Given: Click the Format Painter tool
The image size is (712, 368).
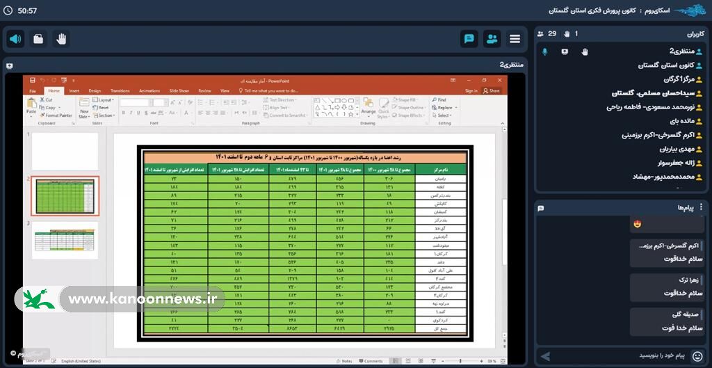Looking at the screenshot, I should point(56,115).
